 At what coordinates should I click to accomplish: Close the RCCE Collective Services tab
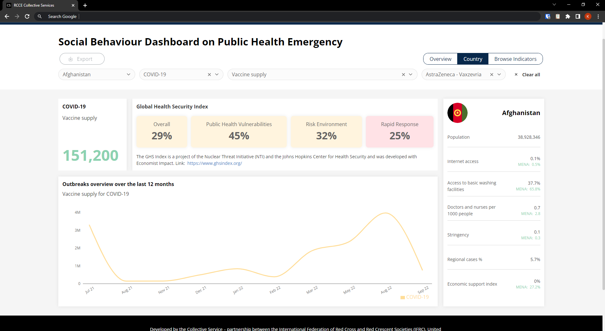pos(73,5)
